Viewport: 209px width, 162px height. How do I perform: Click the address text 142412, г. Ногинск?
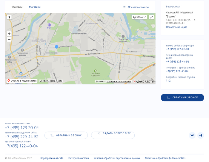[x=180, y=21]
